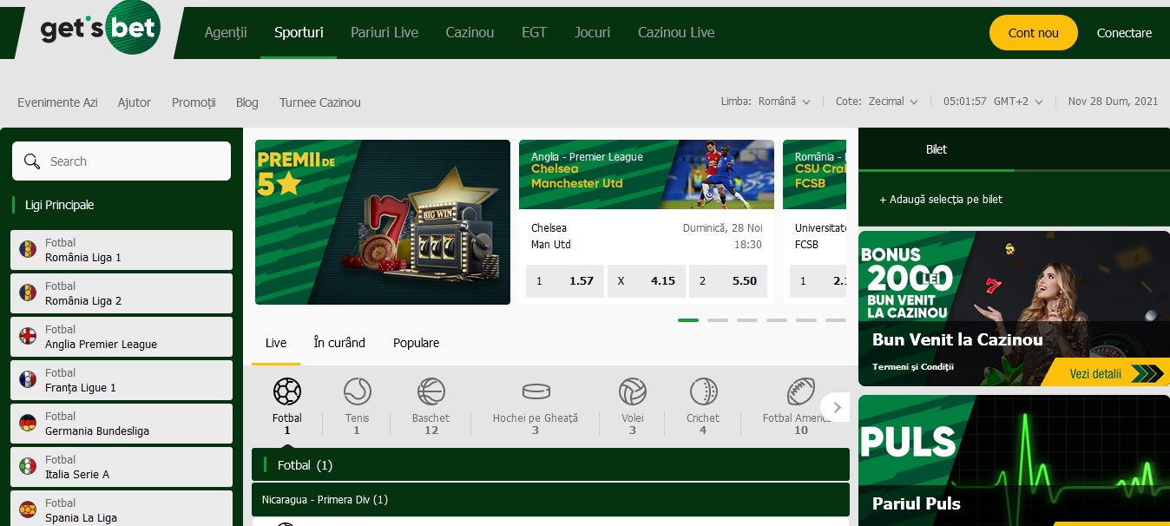Switch to the În curând tab
The image size is (1170, 526).
tap(339, 343)
